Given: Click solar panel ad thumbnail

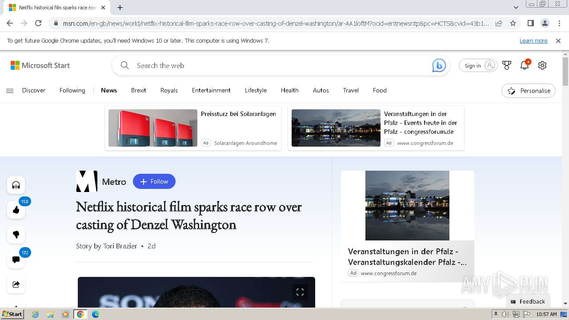Looking at the screenshot, I should point(153,128).
